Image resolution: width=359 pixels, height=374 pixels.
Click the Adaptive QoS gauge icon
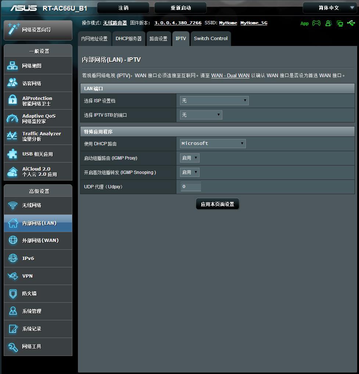(12, 118)
